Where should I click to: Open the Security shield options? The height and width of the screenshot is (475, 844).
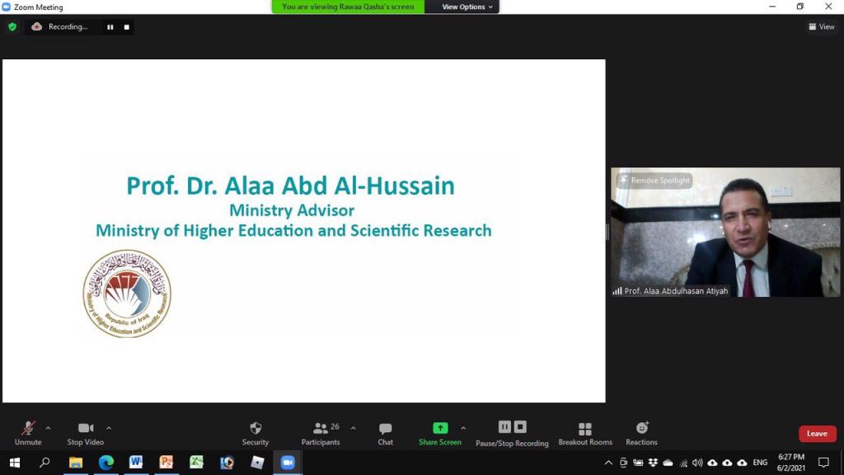tap(256, 429)
